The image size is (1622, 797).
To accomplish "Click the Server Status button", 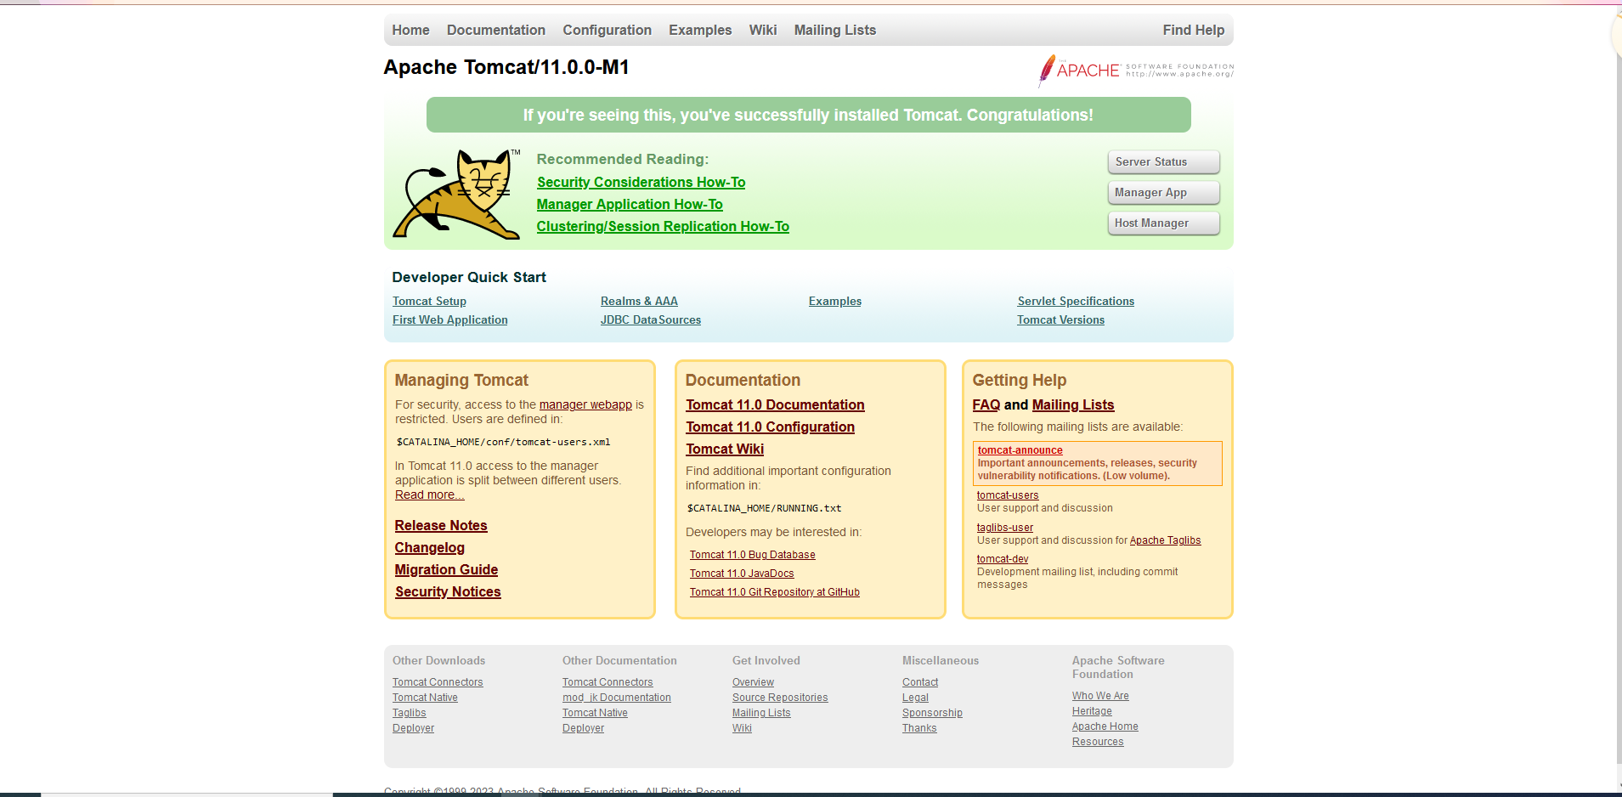I will [1163, 161].
